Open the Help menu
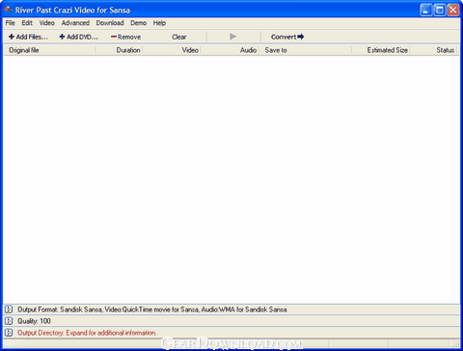 point(159,23)
